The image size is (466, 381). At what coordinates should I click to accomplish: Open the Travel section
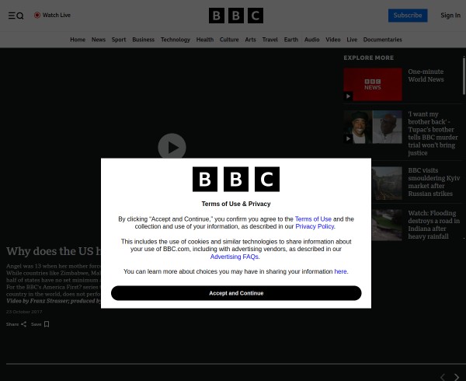270,40
